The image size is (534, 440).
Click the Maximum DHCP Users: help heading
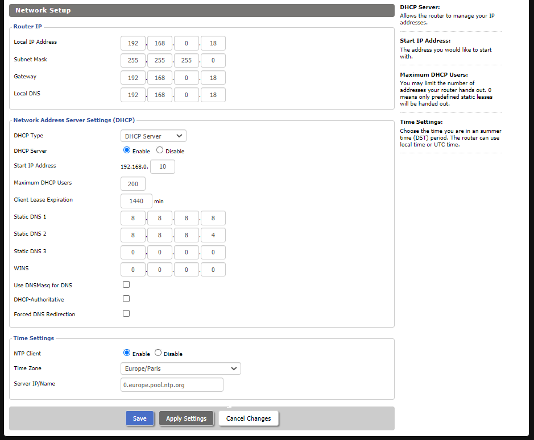(x=434, y=74)
